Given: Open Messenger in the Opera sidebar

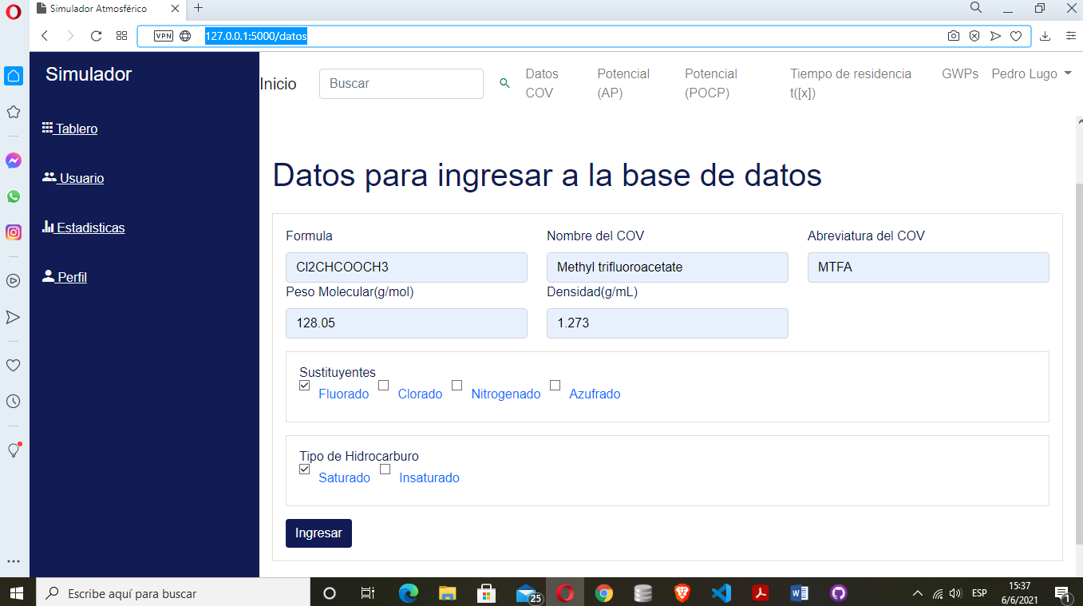Looking at the screenshot, I should tap(14, 160).
